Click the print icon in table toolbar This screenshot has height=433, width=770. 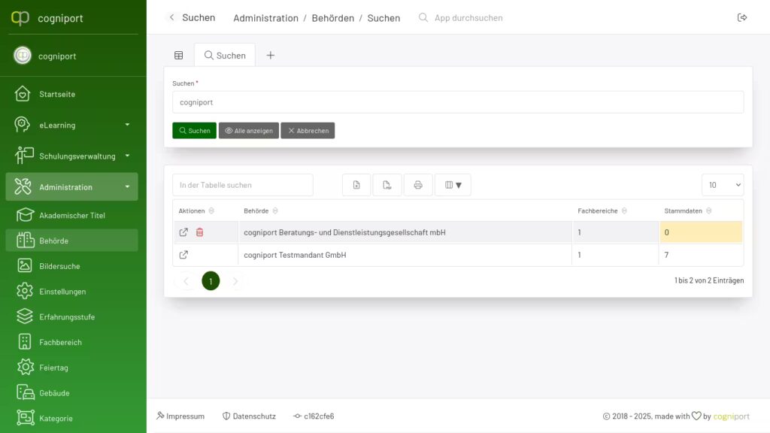coord(418,185)
